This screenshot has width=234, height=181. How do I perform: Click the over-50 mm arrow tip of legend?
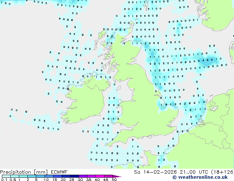117,176
